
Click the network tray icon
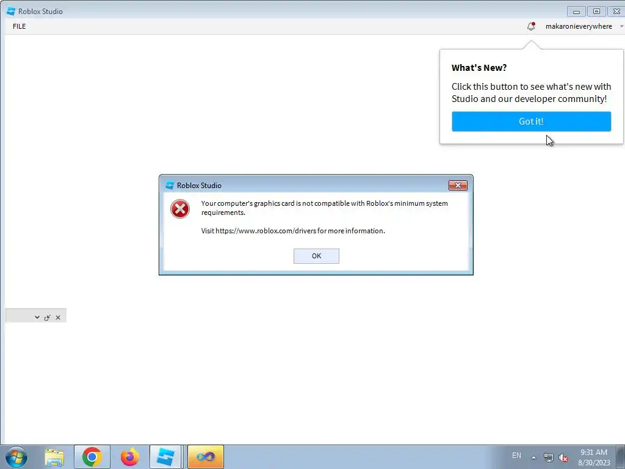[549, 457]
